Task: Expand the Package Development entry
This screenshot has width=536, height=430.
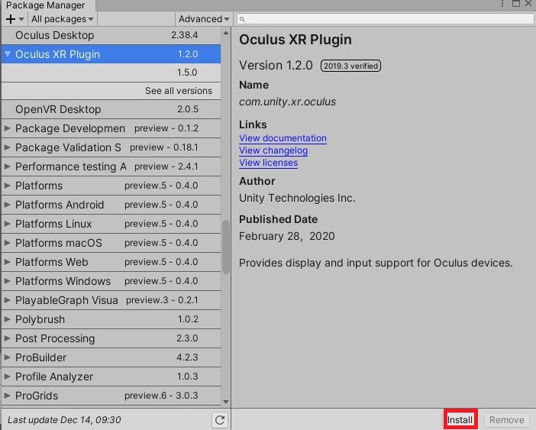Action: (x=7, y=128)
